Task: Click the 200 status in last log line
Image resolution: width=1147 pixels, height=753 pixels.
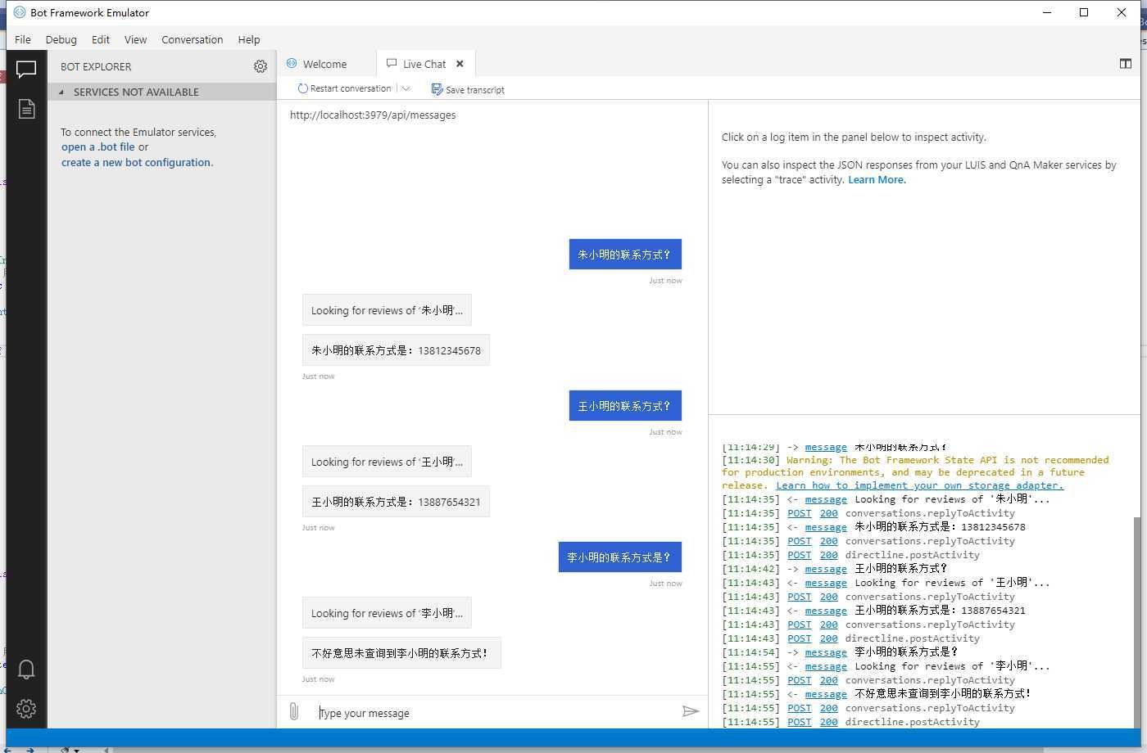Action: tap(829, 722)
